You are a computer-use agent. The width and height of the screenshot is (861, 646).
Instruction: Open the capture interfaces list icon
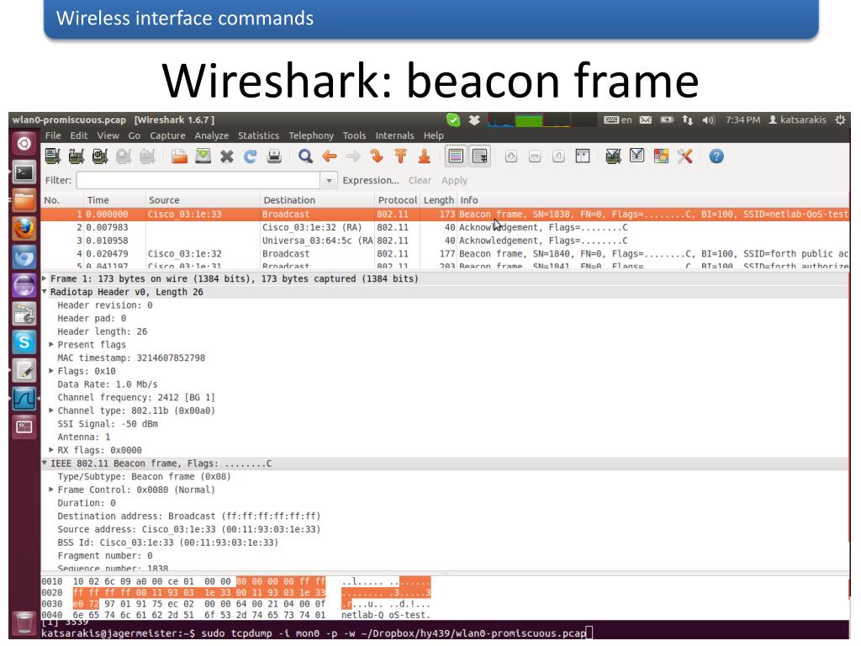tap(53, 156)
